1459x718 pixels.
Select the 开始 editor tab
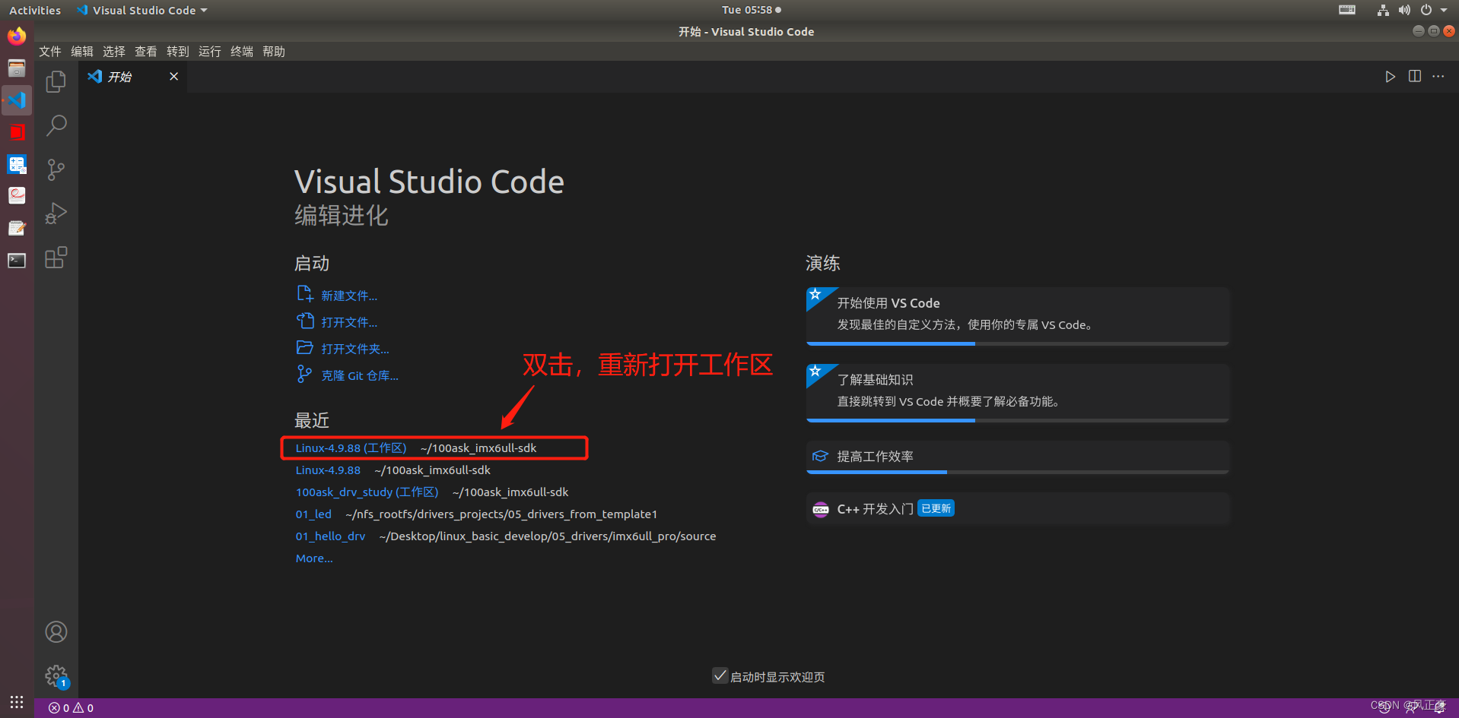pyautogui.click(x=119, y=76)
